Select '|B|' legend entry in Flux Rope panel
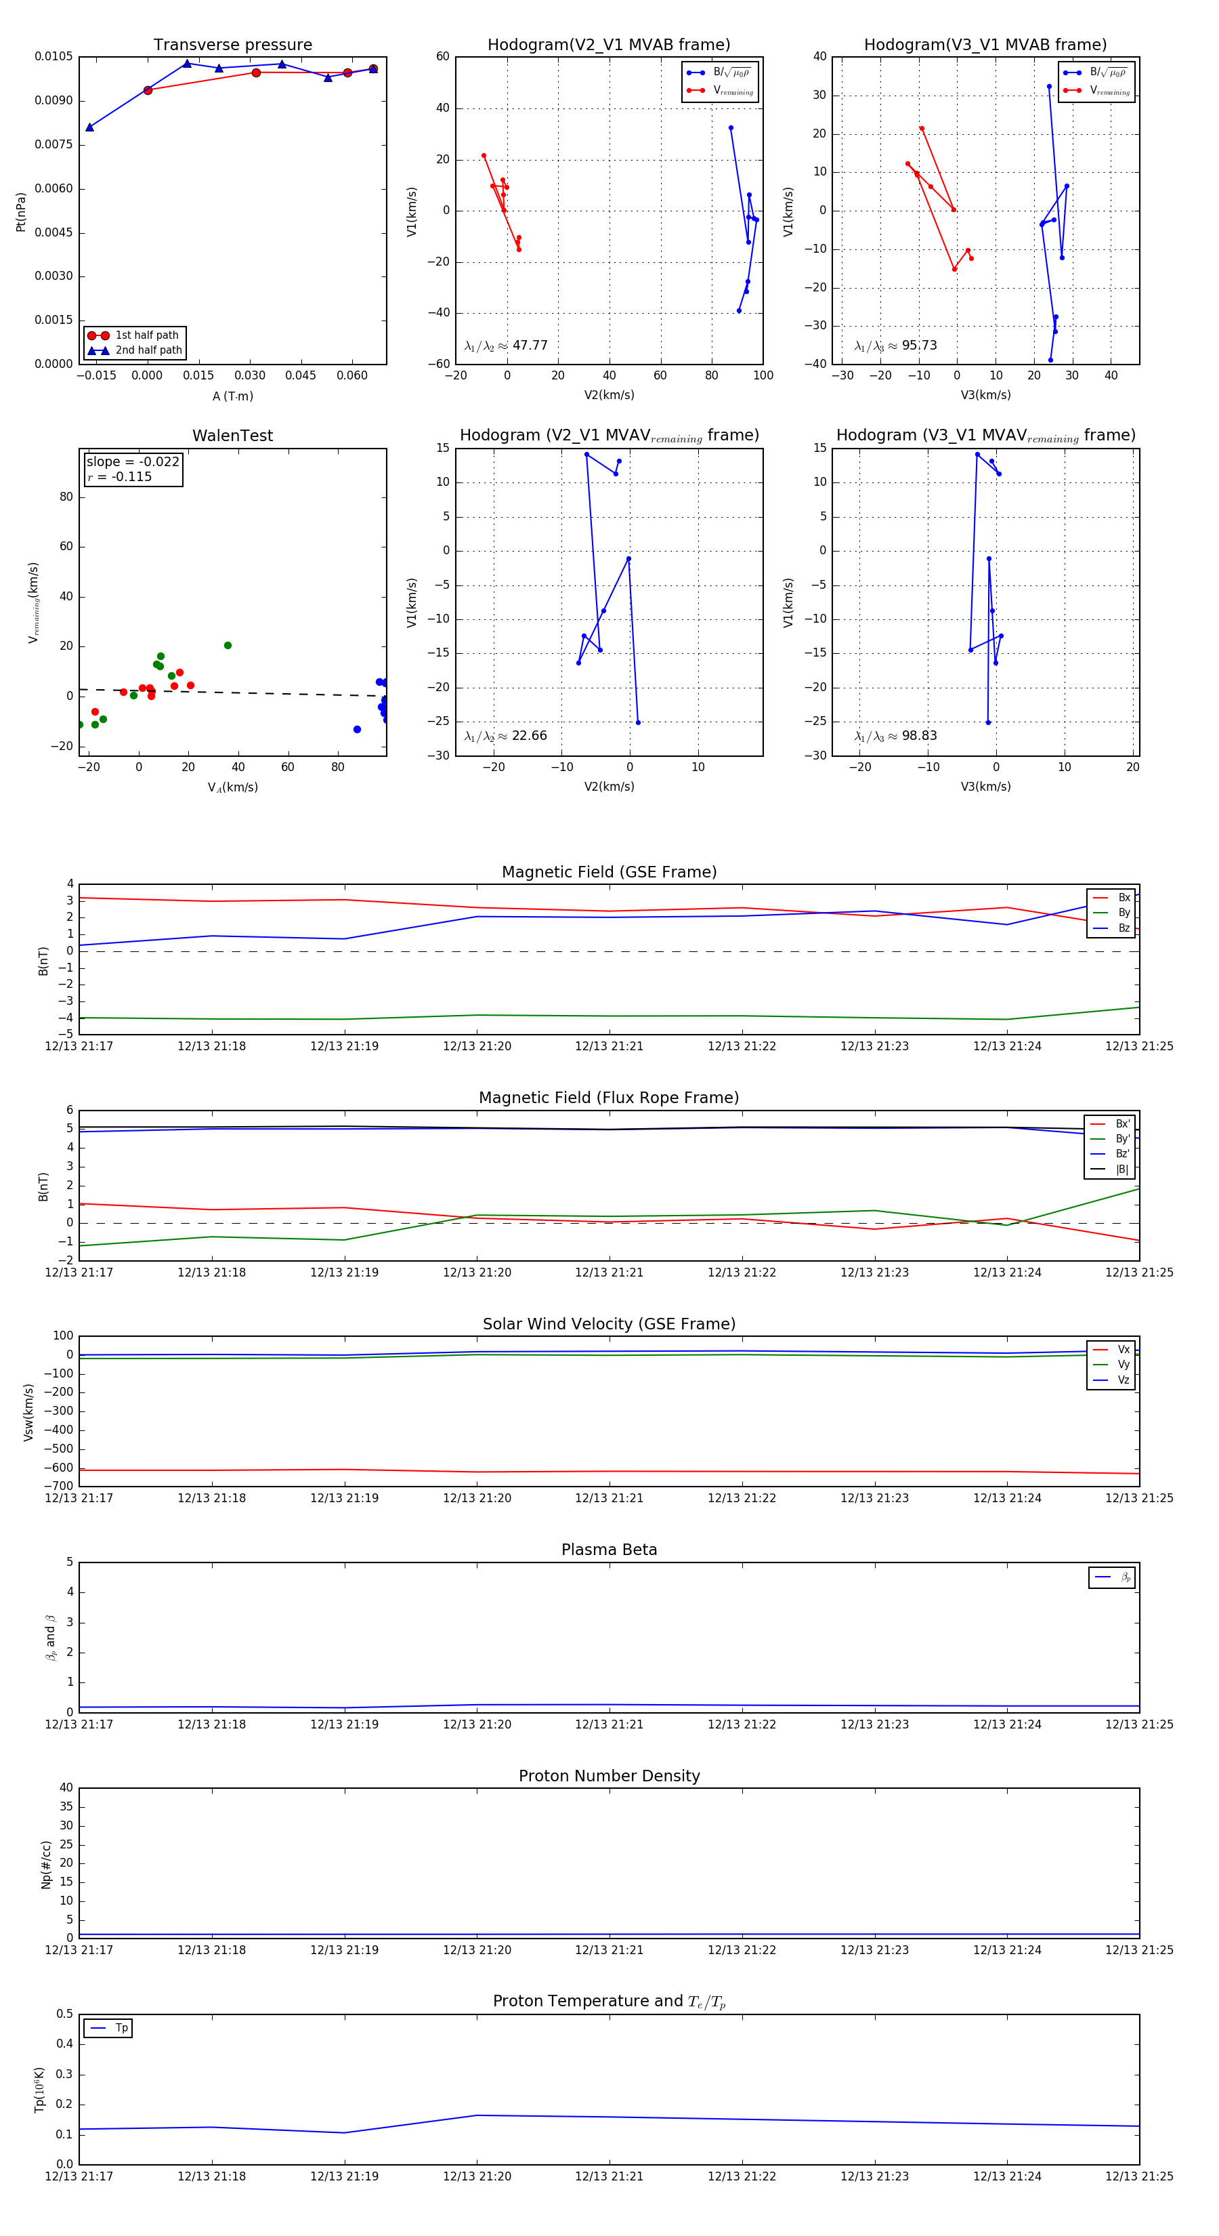This screenshot has height=2236, width=1219. tap(1110, 1169)
